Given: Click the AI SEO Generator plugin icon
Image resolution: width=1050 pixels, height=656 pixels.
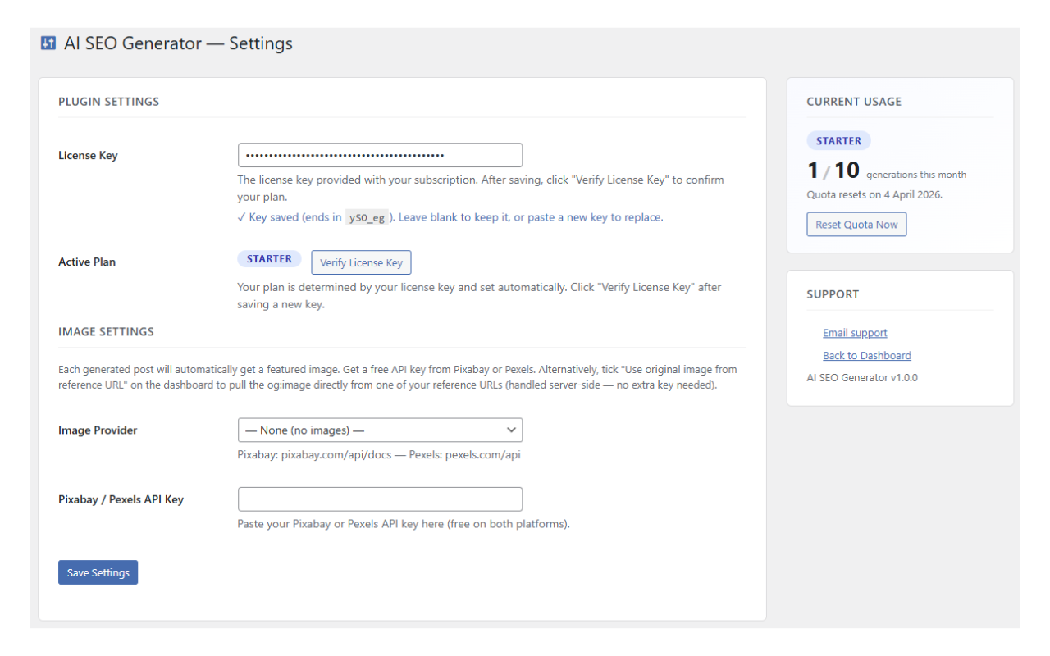Looking at the screenshot, I should tap(48, 42).
